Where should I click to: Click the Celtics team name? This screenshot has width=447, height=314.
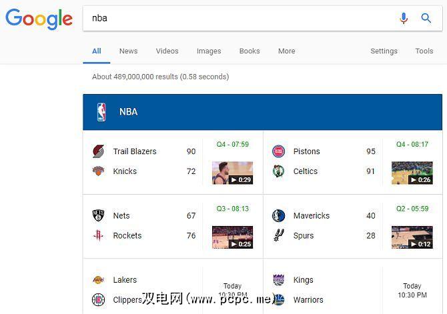tap(306, 171)
